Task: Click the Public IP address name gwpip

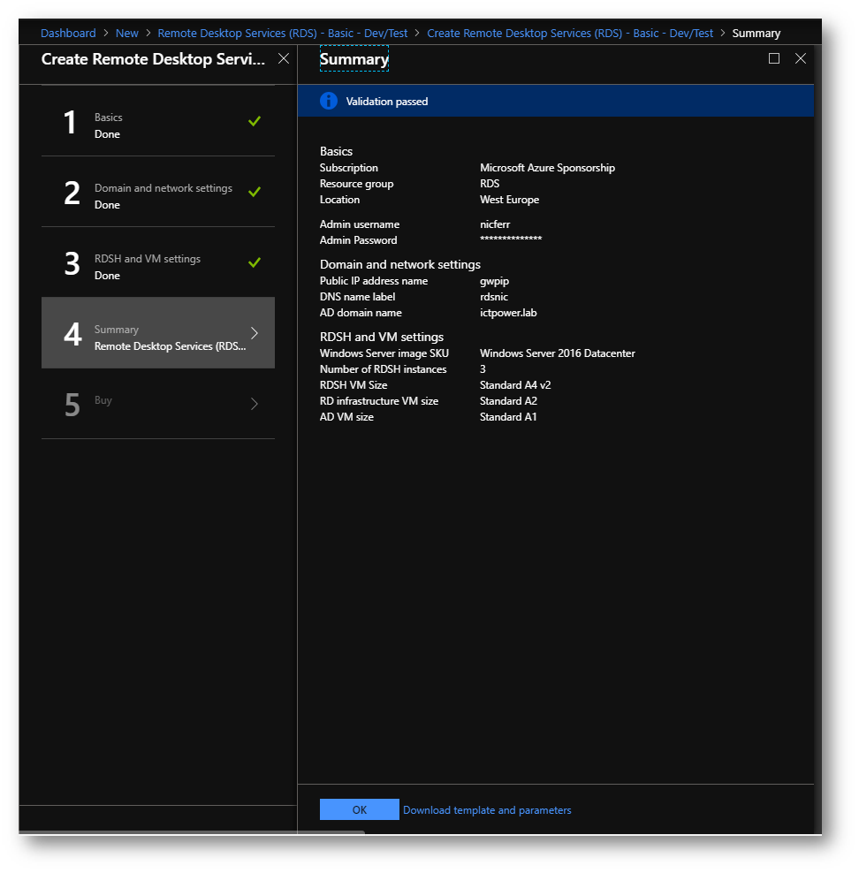Action: click(x=494, y=281)
